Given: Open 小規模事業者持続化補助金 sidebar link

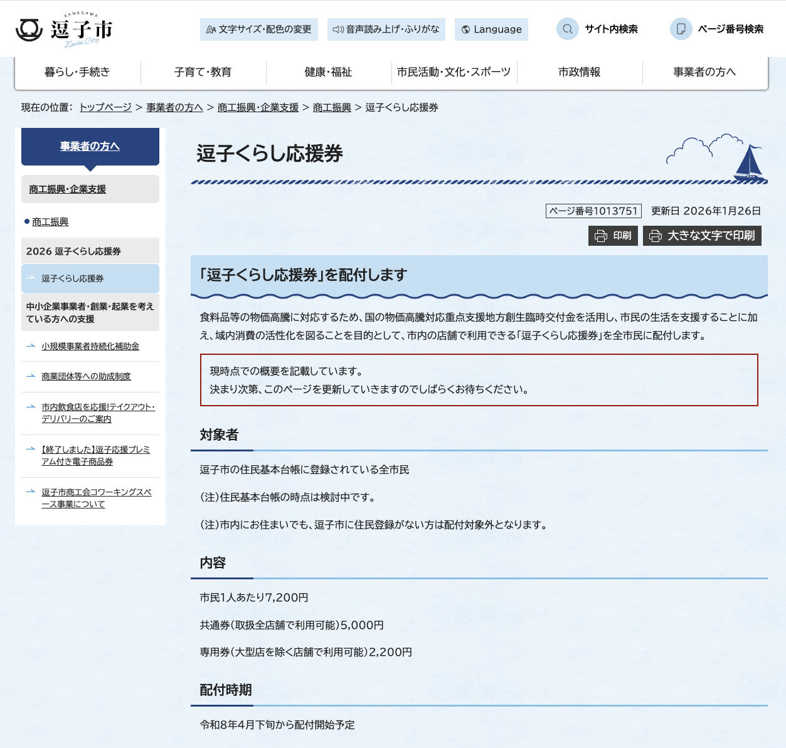Looking at the screenshot, I should point(90,346).
